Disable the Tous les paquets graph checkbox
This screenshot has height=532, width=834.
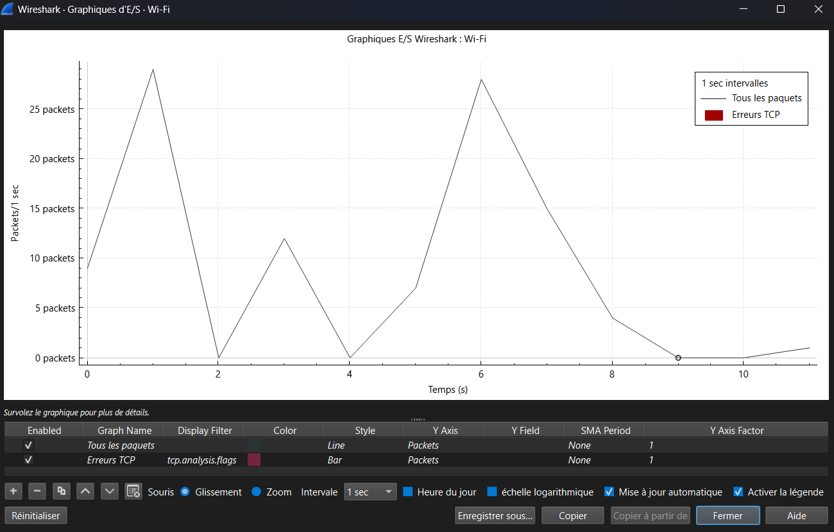click(x=28, y=445)
